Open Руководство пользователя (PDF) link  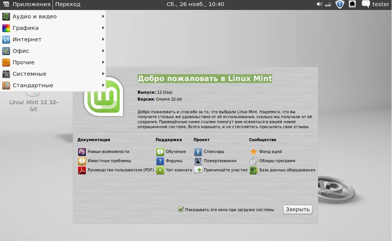121,170
